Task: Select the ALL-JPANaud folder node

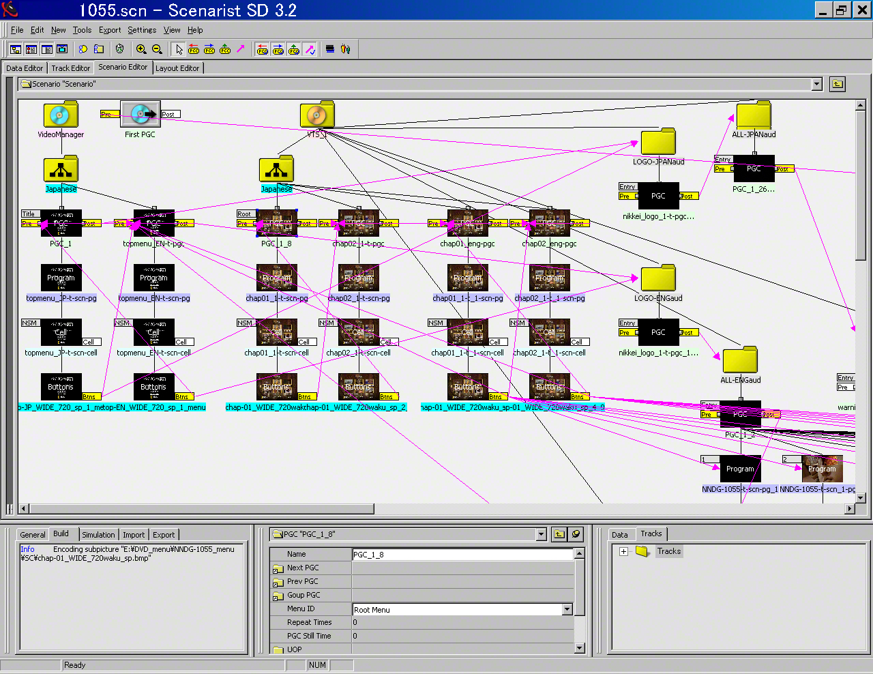Action: click(754, 115)
